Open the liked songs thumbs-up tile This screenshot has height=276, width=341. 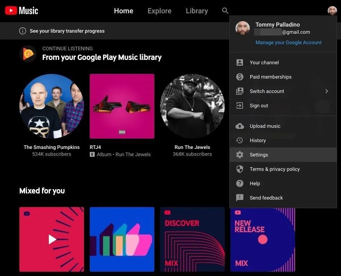122,239
